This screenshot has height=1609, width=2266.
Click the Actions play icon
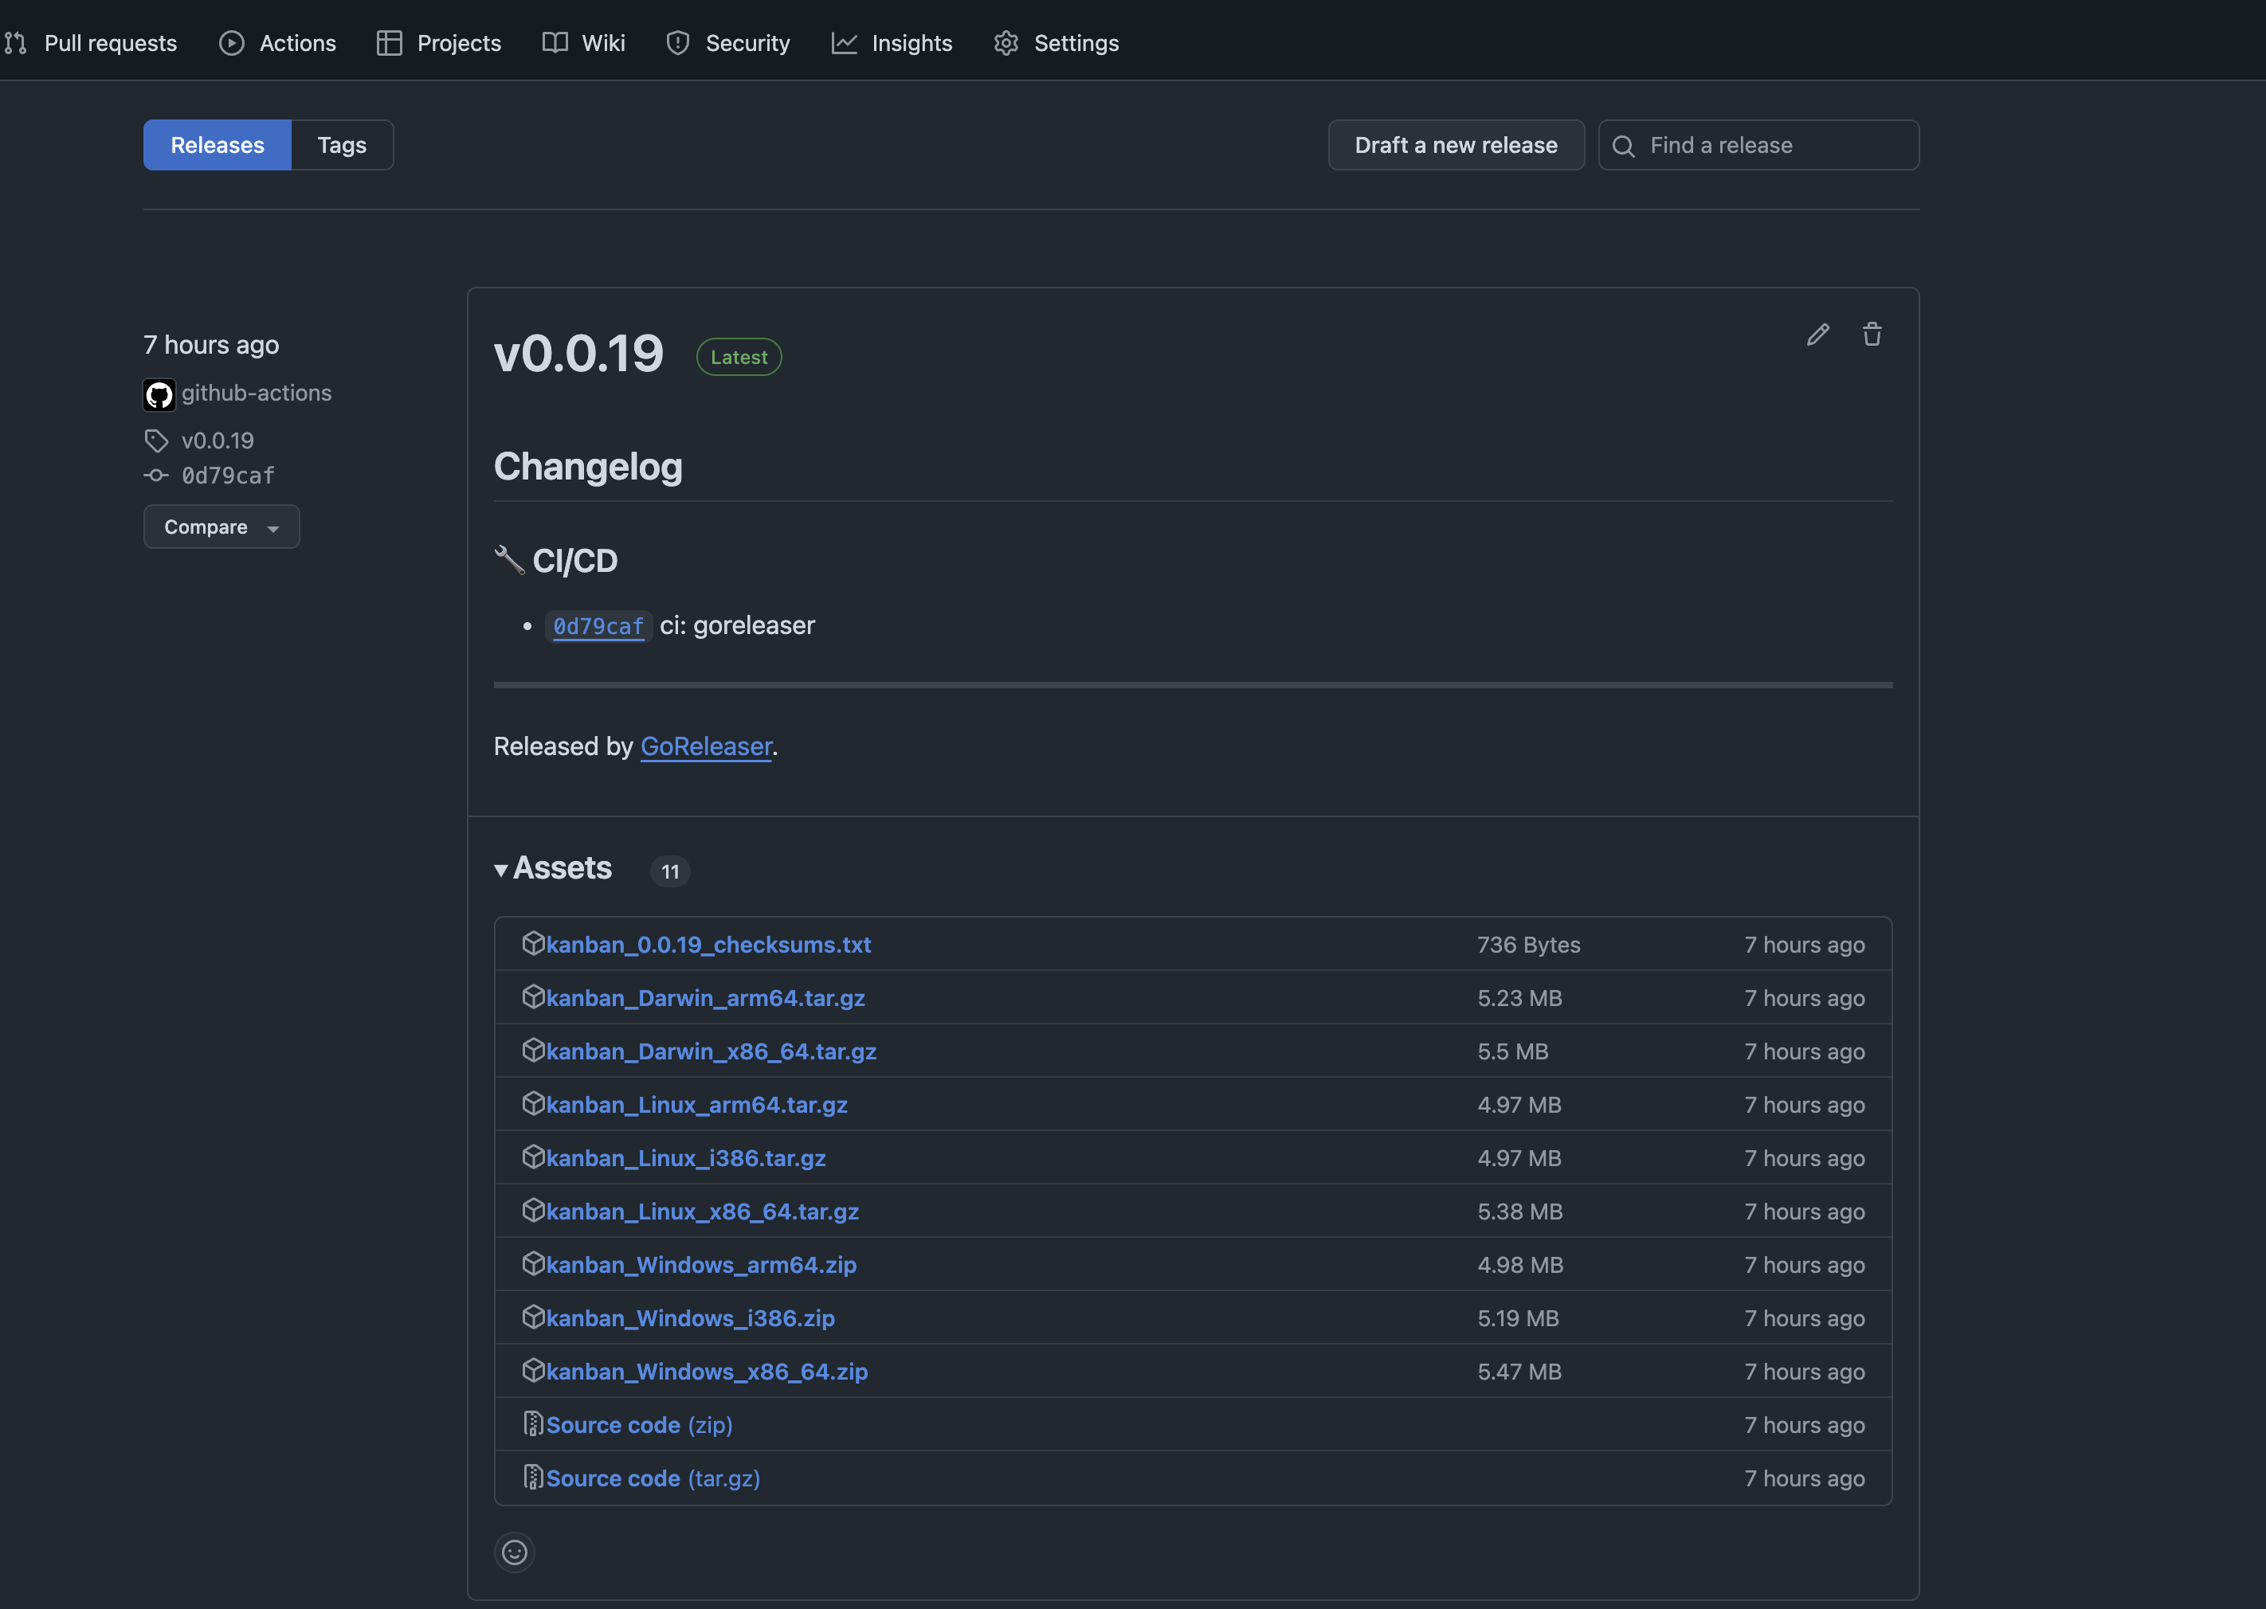pyautogui.click(x=231, y=42)
